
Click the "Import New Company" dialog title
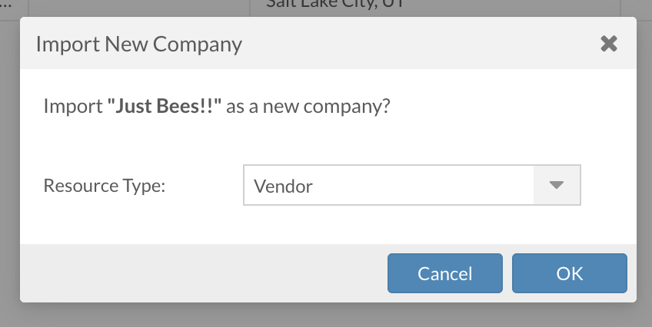(139, 44)
